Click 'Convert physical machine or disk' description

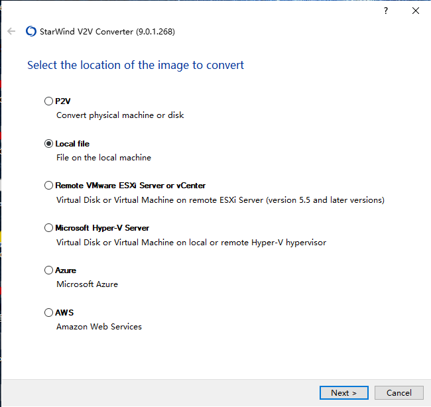pos(120,115)
